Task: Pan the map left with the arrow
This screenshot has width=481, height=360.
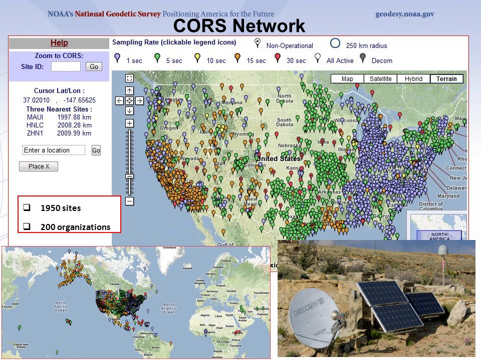Action: pyautogui.click(x=120, y=100)
